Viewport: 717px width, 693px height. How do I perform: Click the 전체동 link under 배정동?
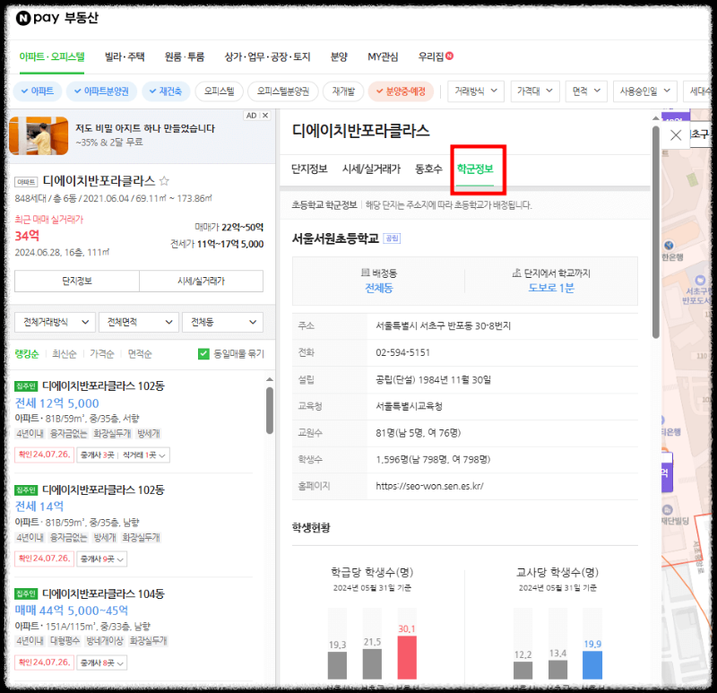pos(378,288)
